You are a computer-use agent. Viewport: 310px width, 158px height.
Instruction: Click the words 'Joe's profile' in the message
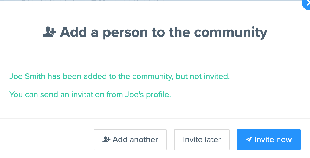(x=148, y=95)
